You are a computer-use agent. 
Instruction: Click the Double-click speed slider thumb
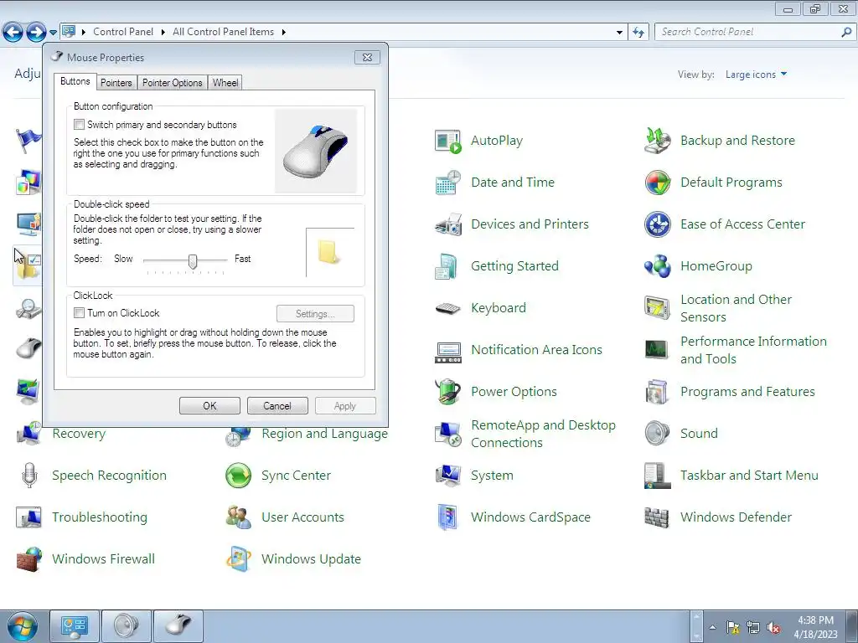193,261
